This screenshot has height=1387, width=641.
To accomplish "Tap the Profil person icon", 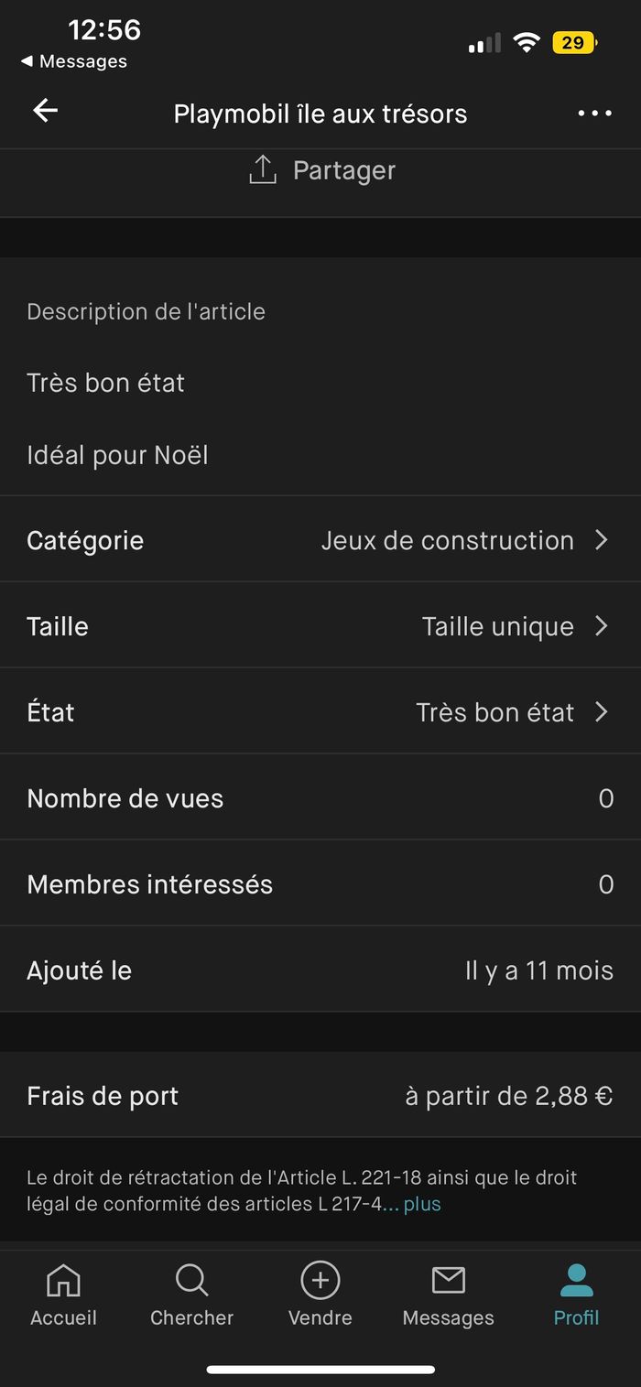I will pos(576,1280).
